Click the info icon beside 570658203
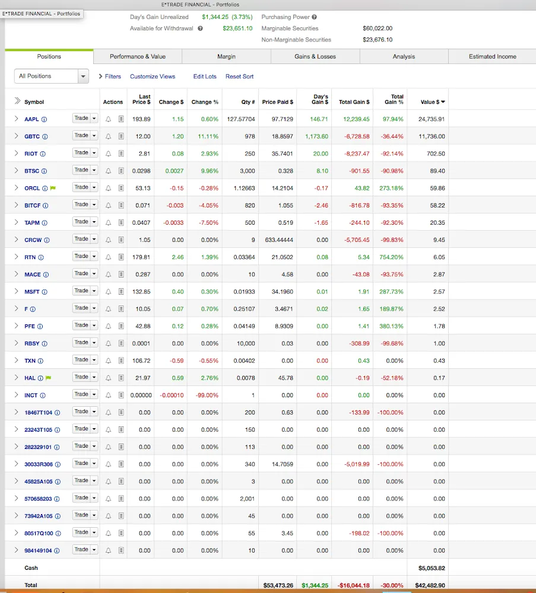This screenshot has width=536, height=593. [57, 499]
